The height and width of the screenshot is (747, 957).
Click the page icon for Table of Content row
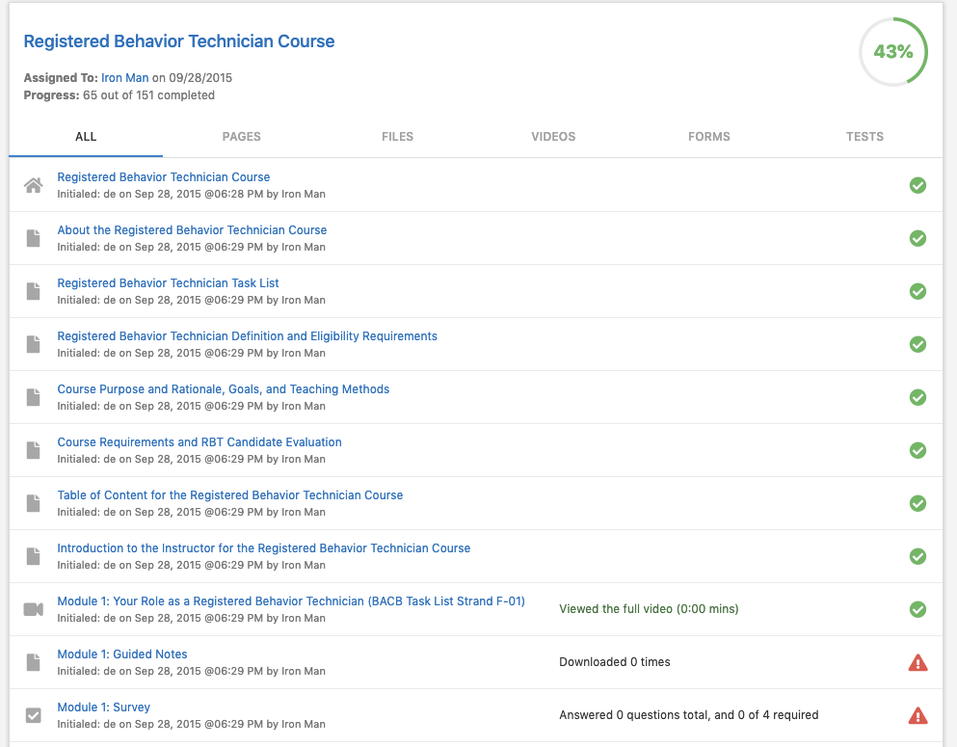click(x=34, y=503)
